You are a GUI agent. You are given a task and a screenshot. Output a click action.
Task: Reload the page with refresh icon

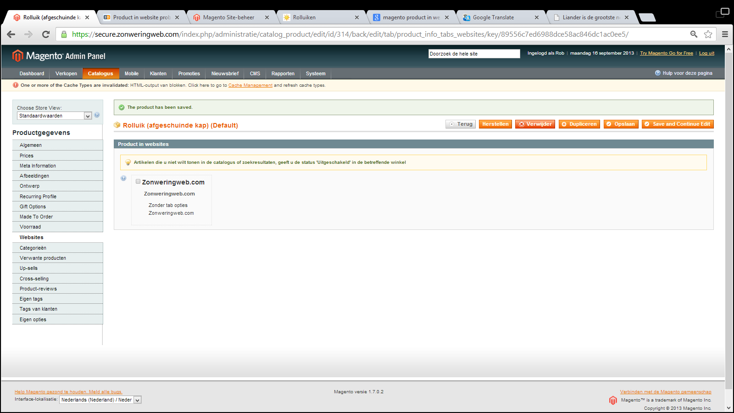pyautogui.click(x=45, y=34)
